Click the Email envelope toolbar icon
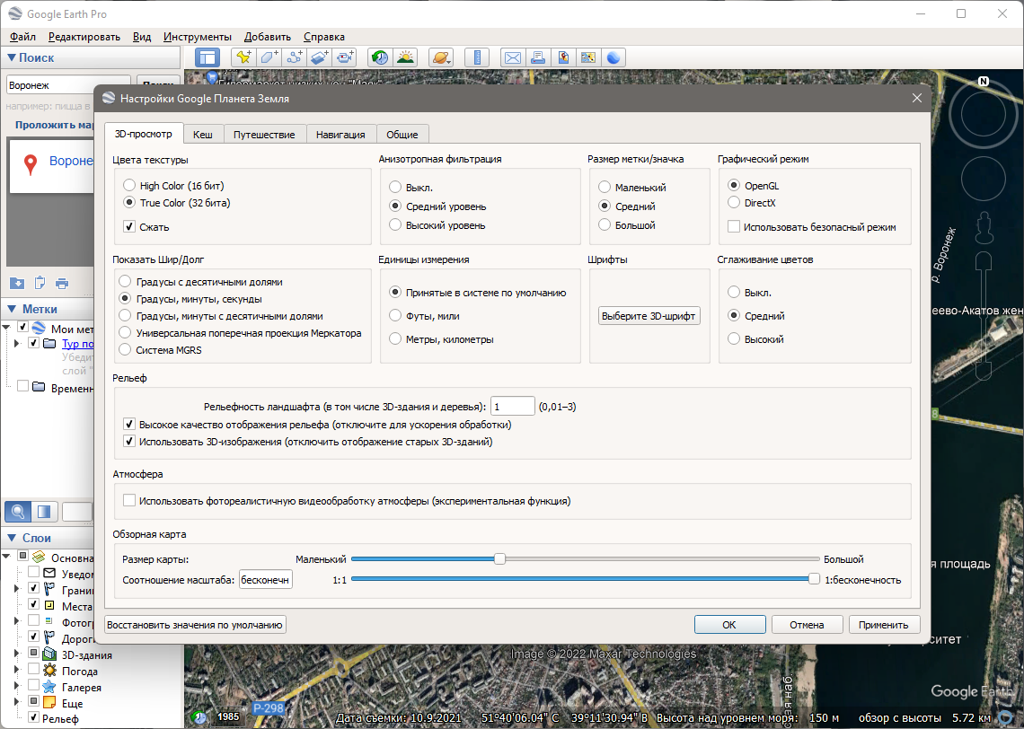This screenshot has width=1024, height=729. click(513, 57)
